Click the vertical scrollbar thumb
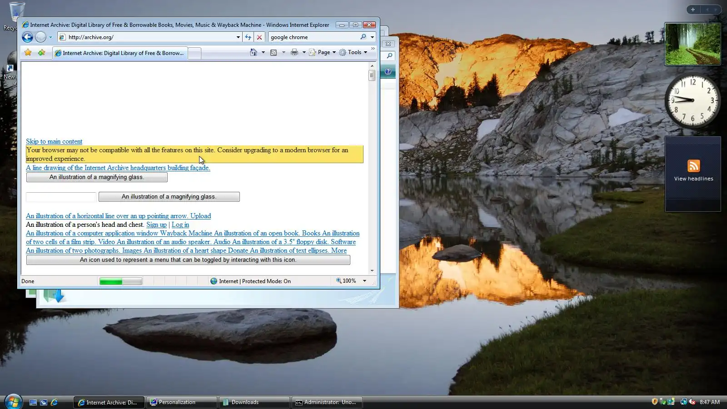 [372, 75]
